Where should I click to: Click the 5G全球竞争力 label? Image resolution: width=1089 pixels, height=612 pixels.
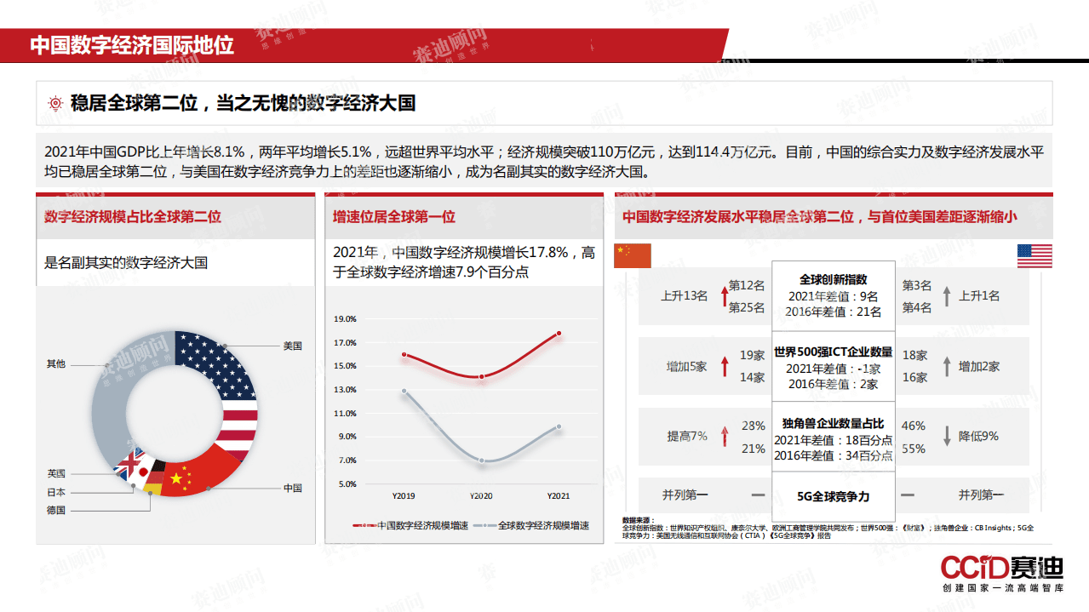point(832,496)
